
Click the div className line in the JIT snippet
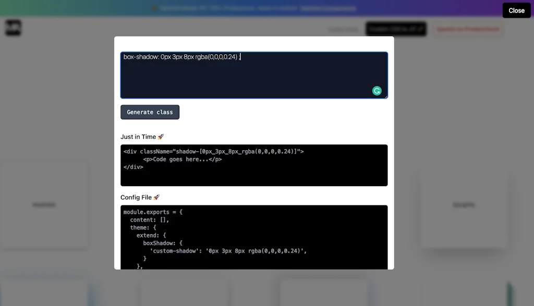pyautogui.click(x=214, y=151)
